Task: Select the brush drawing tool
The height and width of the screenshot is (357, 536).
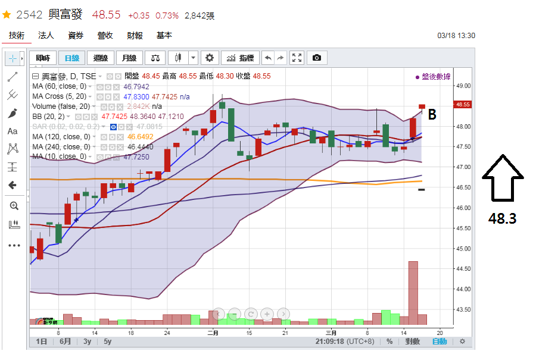Action: 13,113
